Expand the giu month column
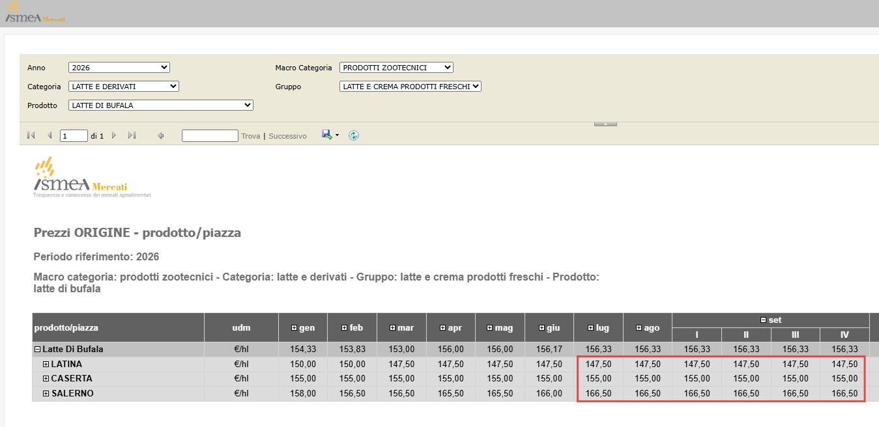This screenshot has width=879, height=427. (x=541, y=328)
